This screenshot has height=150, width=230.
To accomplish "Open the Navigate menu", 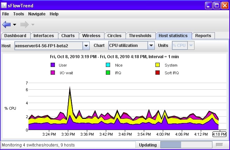I will (37, 14).
